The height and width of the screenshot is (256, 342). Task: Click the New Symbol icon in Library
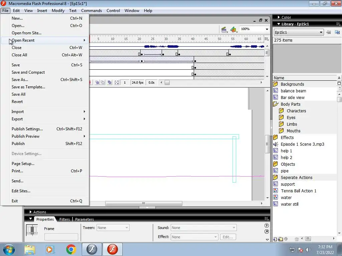pyautogui.click(x=275, y=239)
